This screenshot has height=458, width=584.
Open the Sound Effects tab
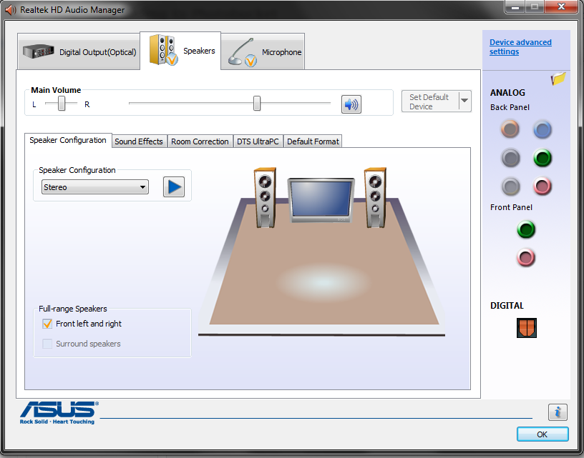(139, 141)
